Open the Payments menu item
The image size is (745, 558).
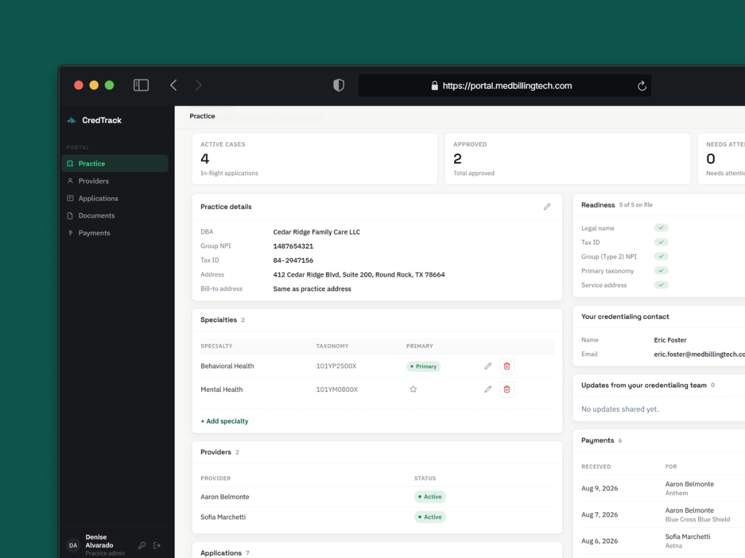click(114, 233)
